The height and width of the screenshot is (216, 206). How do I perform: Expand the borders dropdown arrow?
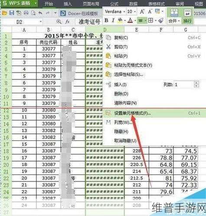(x=156, y=21)
